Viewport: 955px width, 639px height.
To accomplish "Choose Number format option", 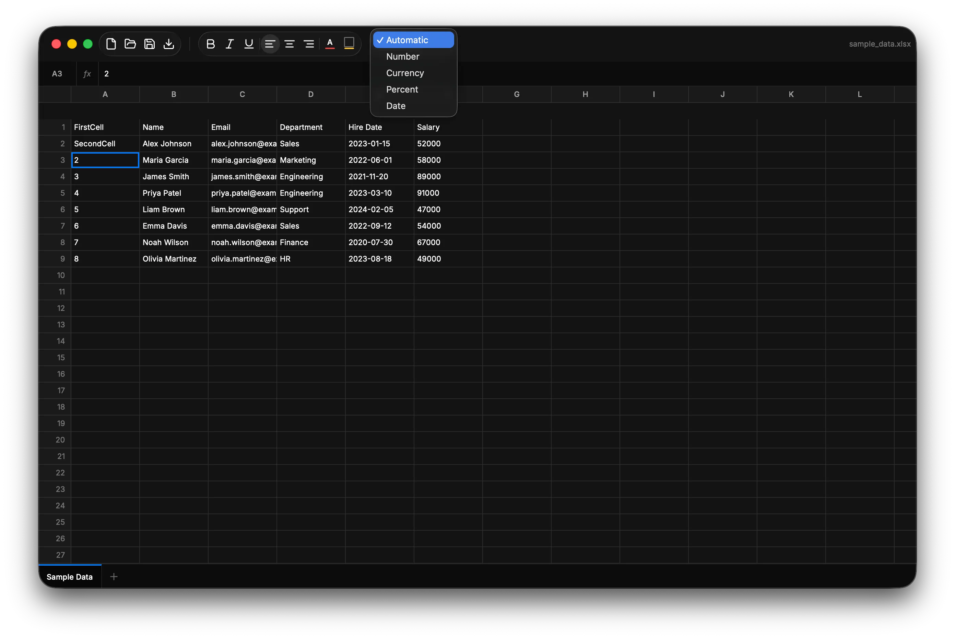I will tap(413, 57).
